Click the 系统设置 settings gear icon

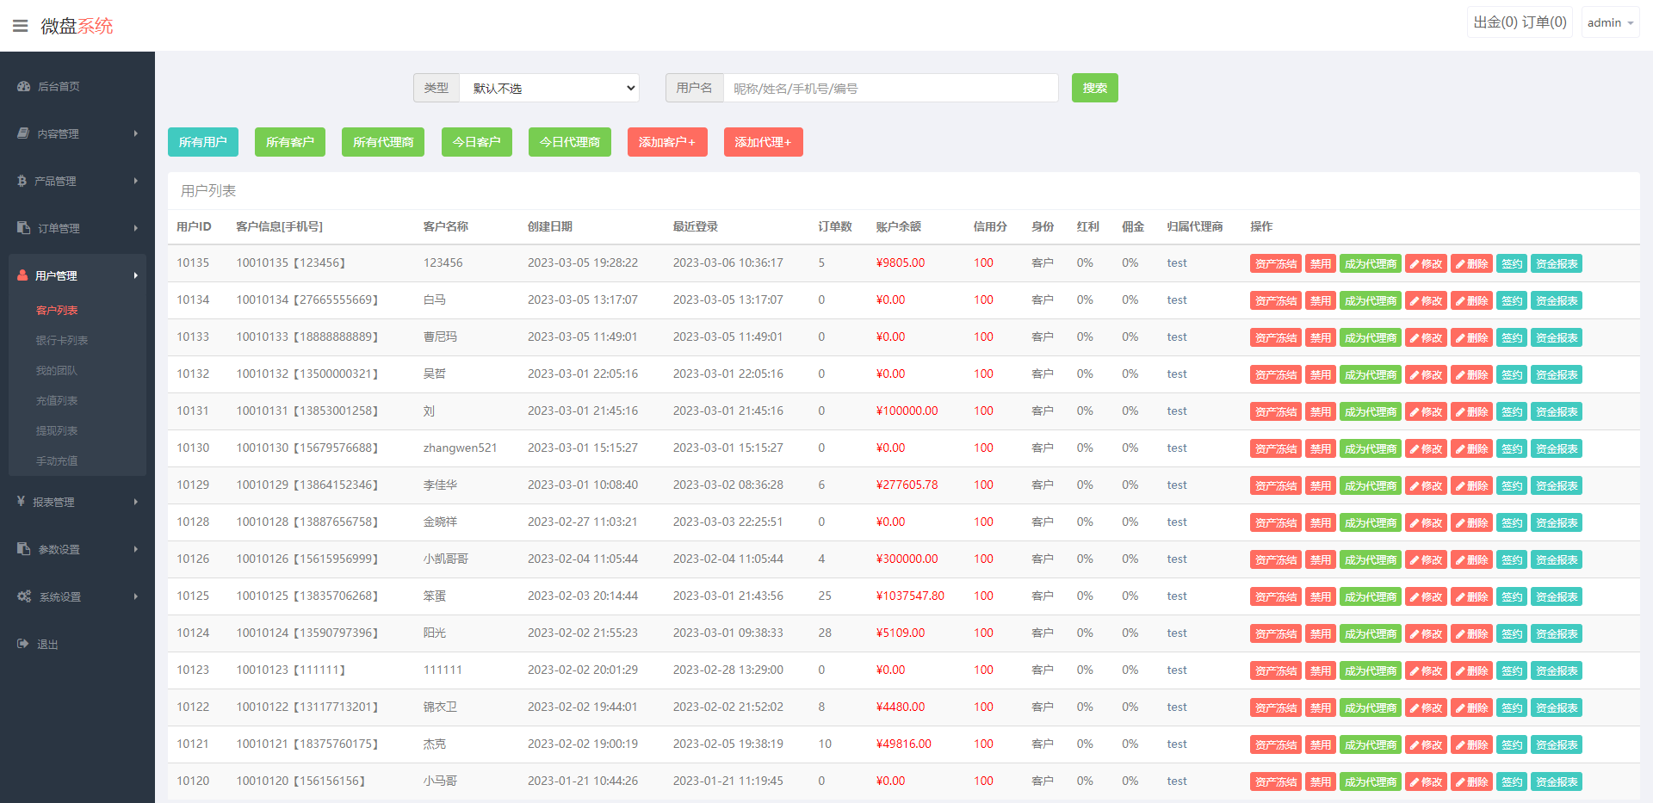click(x=22, y=596)
